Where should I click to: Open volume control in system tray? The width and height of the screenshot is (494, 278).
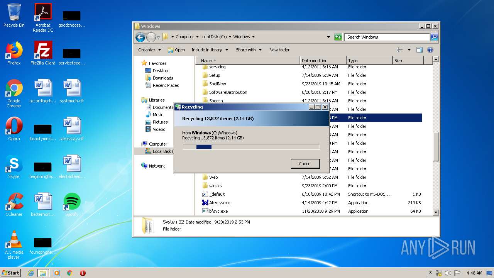pyautogui.click(x=448, y=273)
